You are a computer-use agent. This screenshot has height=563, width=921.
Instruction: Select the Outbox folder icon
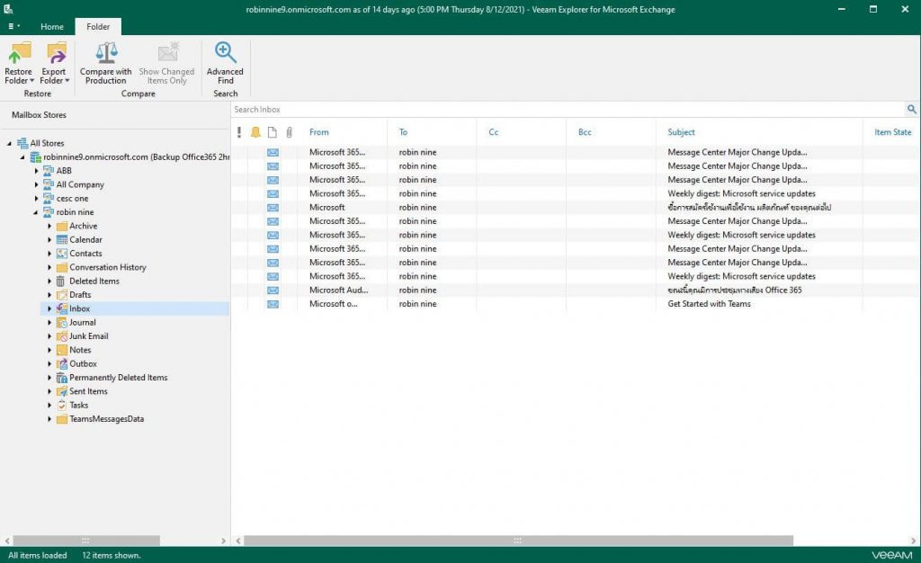point(62,364)
